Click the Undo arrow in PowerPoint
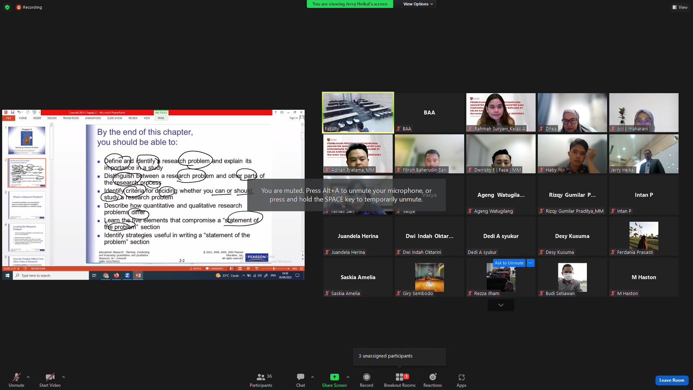This screenshot has width=693, height=390. [x=19, y=112]
